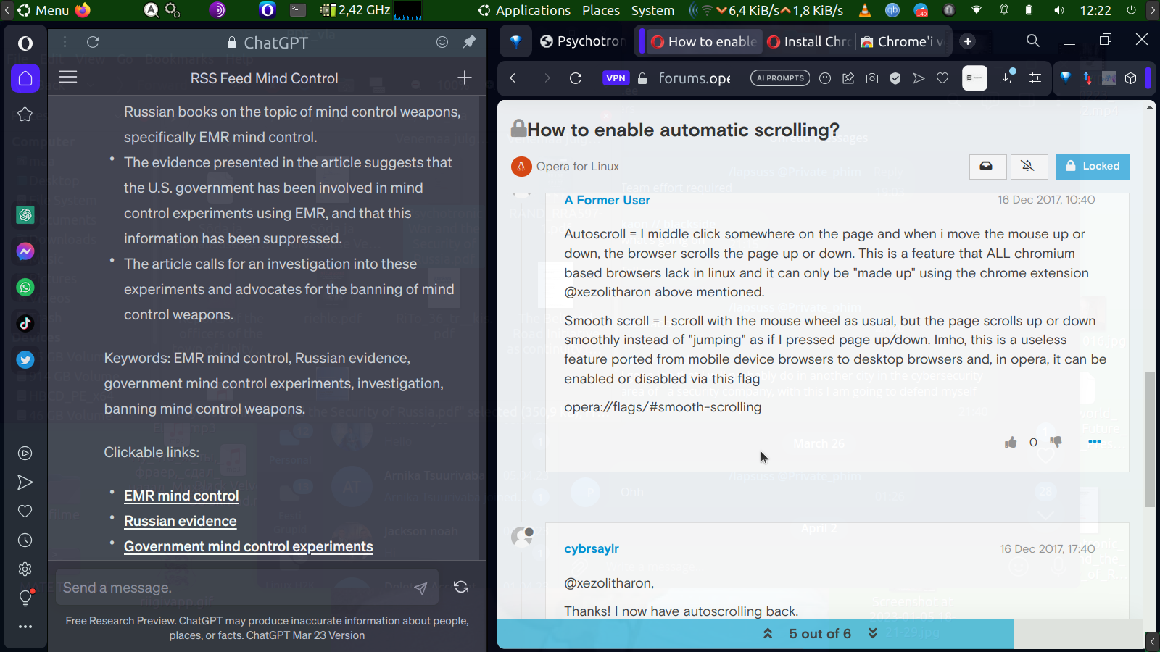Click the blue 'Locked' topic button
The image size is (1160, 652).
point(1093,167)
